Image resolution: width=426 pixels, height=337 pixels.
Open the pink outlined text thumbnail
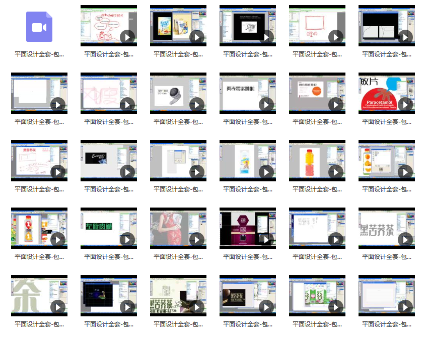(x=108, y=93)
